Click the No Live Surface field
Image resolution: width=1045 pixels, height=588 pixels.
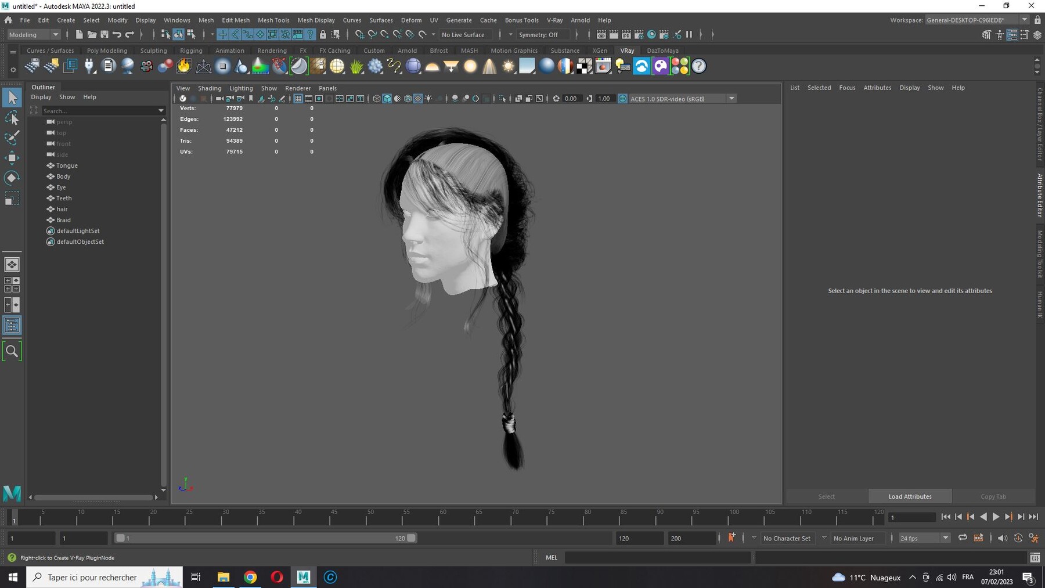pyautogui.click(x=467, y=35)
